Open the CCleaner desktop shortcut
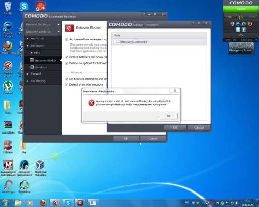 (x=8, y=146)
